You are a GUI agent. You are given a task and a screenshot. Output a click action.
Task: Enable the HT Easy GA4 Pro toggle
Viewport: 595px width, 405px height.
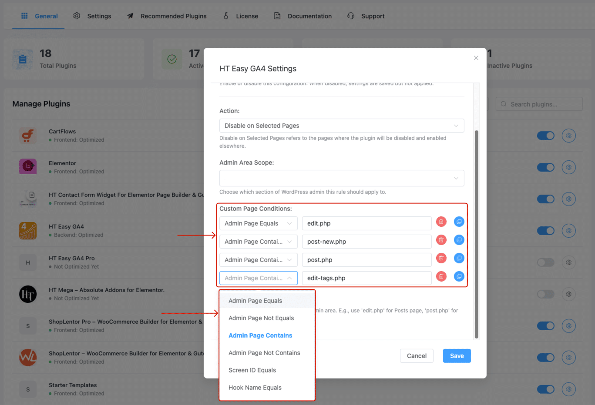pyautogui.click(x=545, y=262)
